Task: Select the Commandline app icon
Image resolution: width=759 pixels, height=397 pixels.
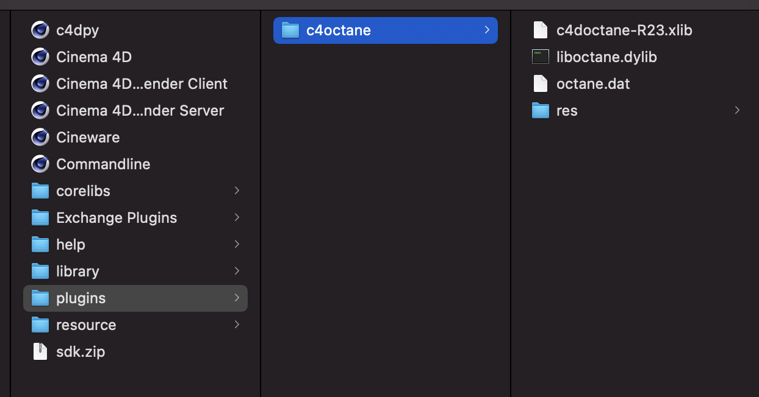Action: [x=40, y=164]
